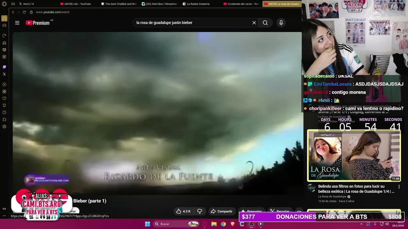Viewport: 408px width, 229px height.
Task: Open the Windows Start button
Action: pyautogui.click(x=148, y=224)
